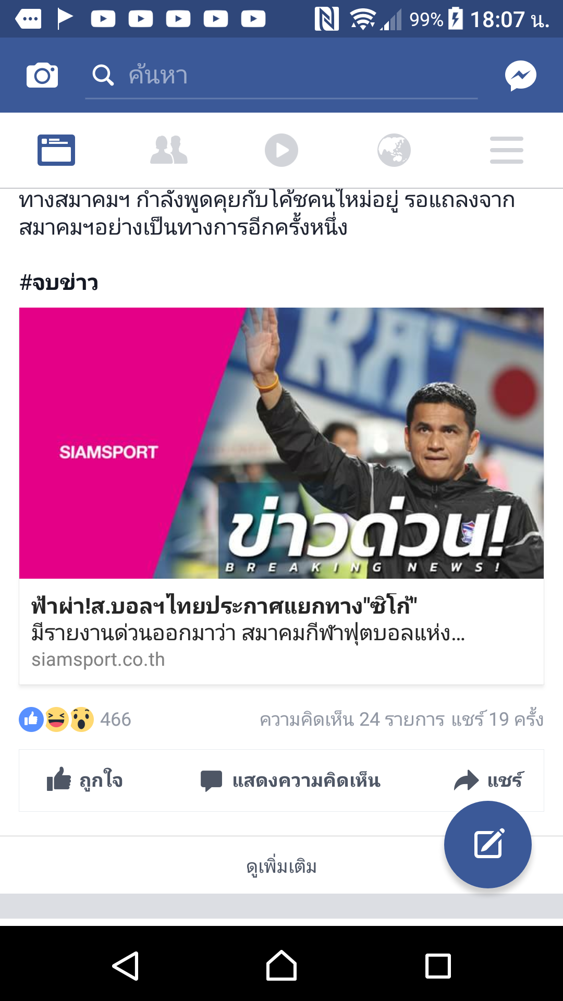The image size is (563, 1001).
Task: Open hamburger menu tab
Action: click(x=507, y=150)
